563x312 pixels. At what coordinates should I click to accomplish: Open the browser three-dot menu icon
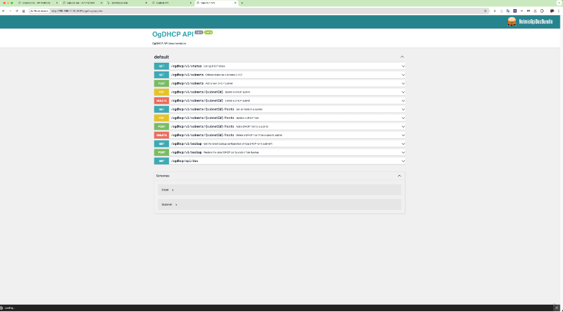(x=559, y=11)
